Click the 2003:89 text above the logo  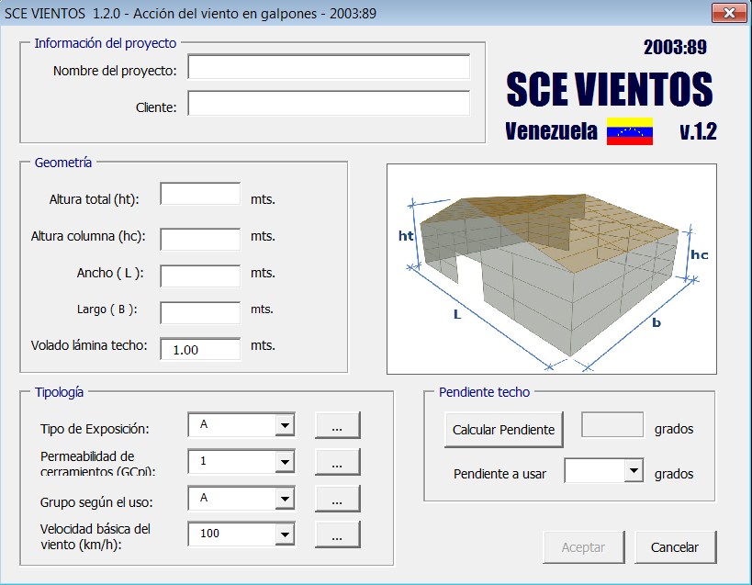675,47
